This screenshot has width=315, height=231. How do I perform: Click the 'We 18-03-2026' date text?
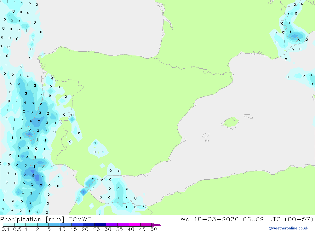coord(209,219)
